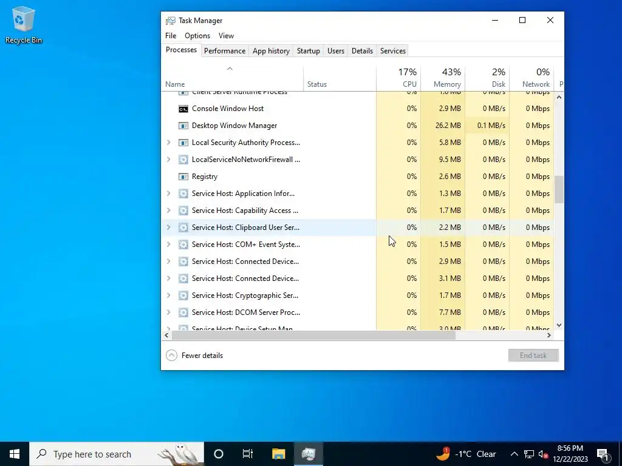The height and width of the screenshot is (466, 622).
Task: Sort by the Status column header
Action: point(340,78)
